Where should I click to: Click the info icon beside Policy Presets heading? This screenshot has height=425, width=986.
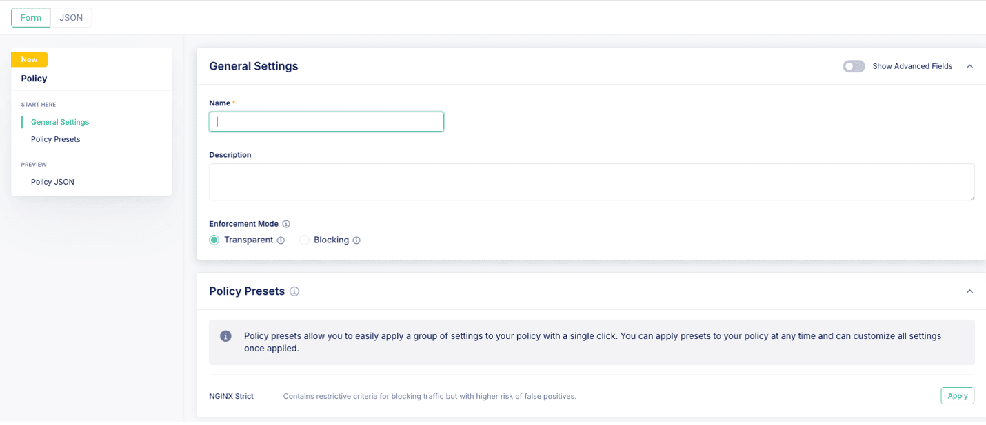pyautogui.click(x=294, y=291)
